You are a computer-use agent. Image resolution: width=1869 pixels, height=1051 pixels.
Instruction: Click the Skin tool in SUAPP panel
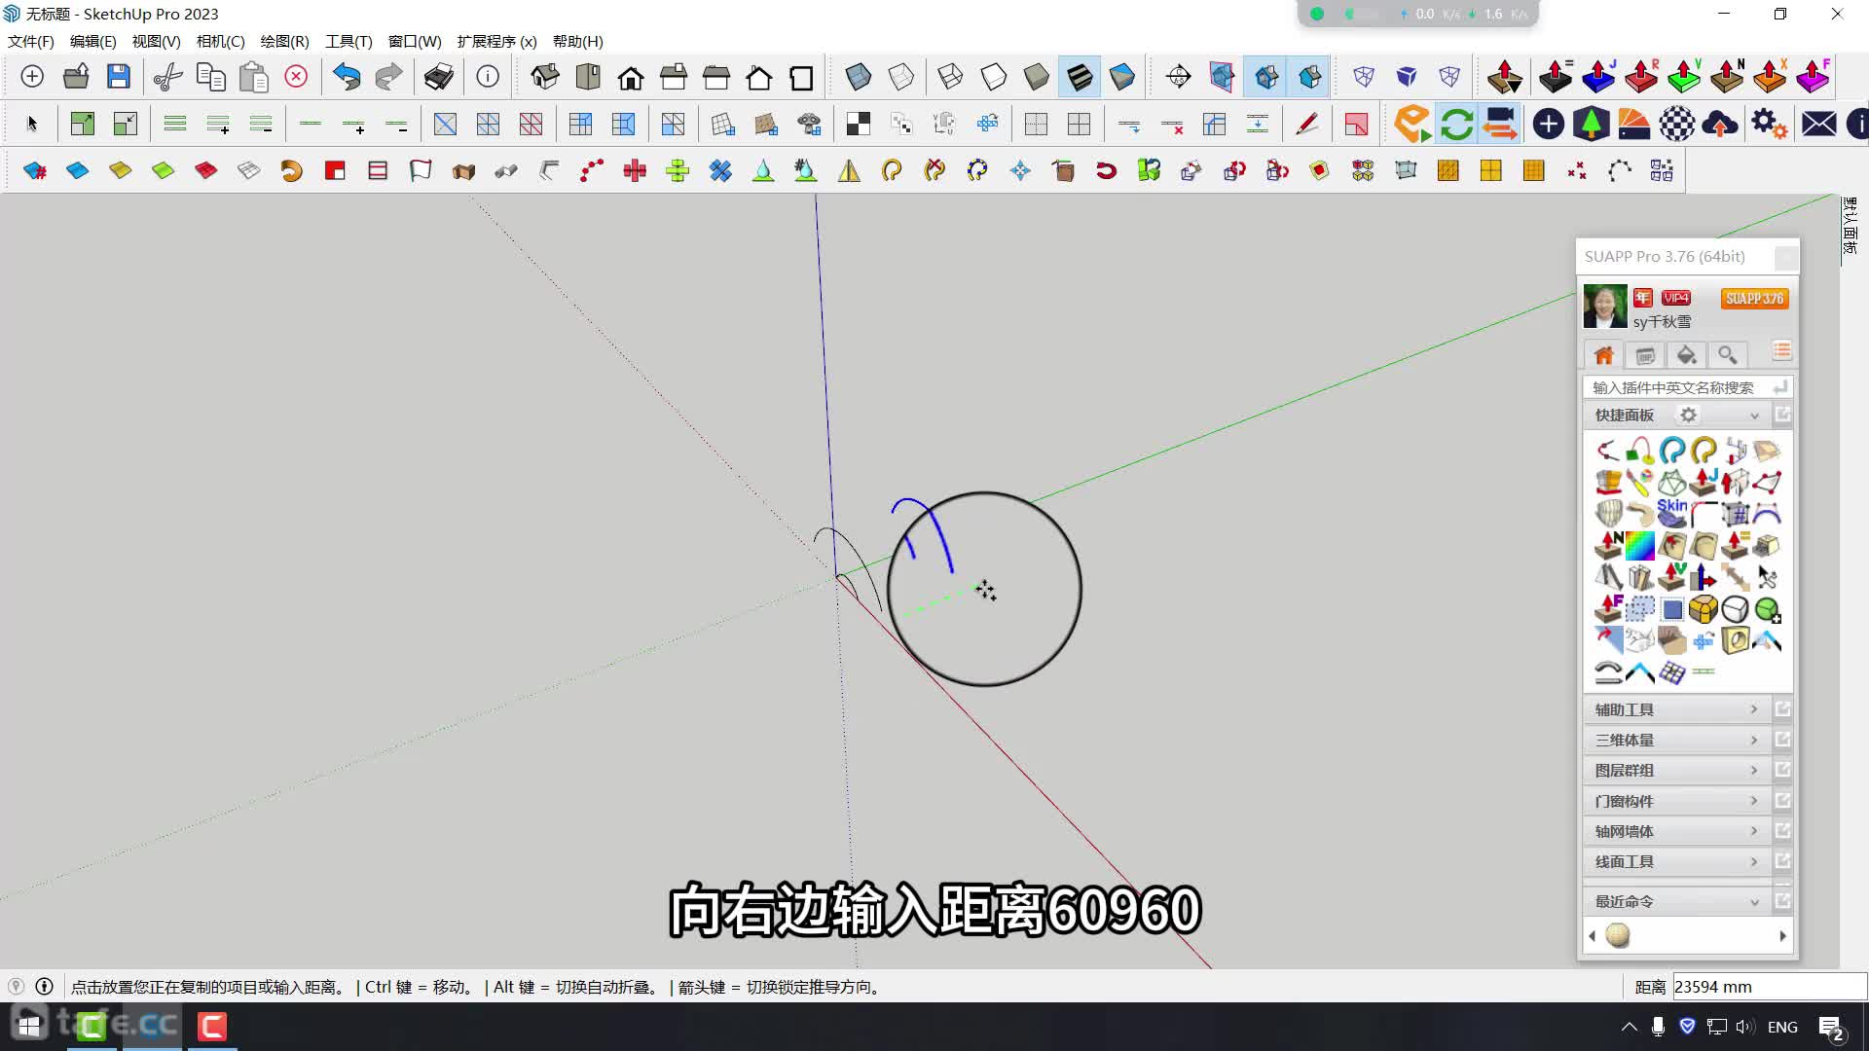point(1671,513)
